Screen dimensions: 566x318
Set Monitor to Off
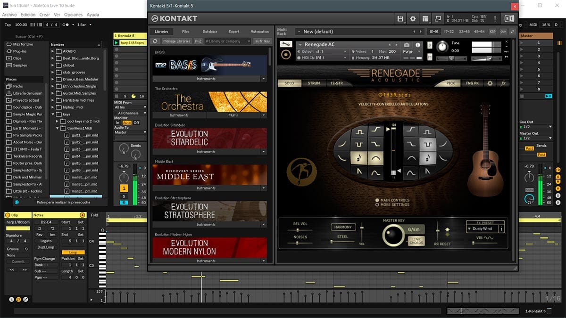pyautogui.click(x=136, y=122)
